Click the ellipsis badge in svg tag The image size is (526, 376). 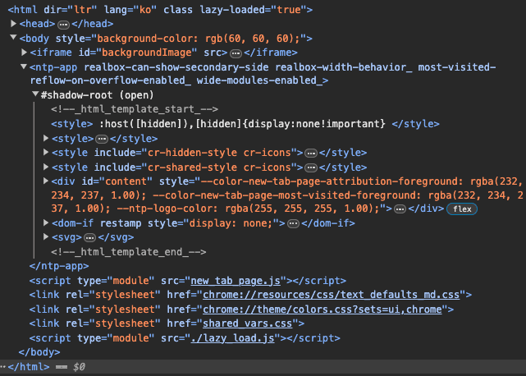pos(90,236)
